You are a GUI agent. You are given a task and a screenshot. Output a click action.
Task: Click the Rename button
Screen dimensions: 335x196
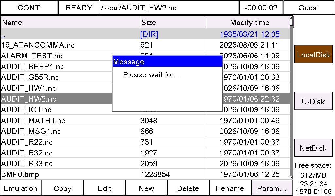click(x=230, y=188)
